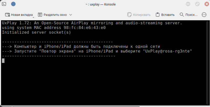Click the "~ : uxplay — Konsole" window title

pyautogui.click(x=101, y=4)
